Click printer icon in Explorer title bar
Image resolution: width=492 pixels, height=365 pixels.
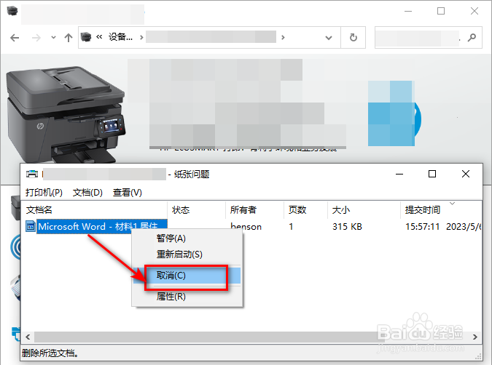point(12,11)
